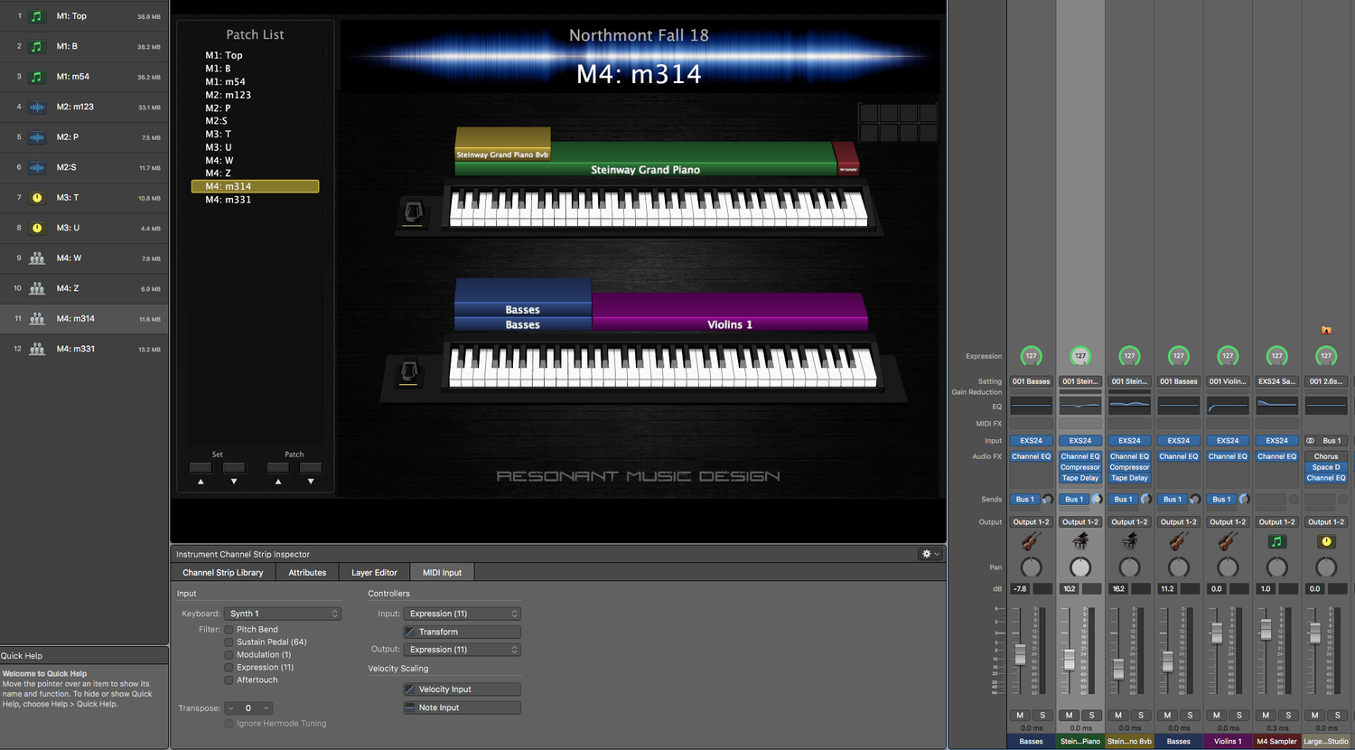Open the Space D plug-in on the Large...Studio strip
The width and height of the screenshot is (1355, 750).
click(x=1325, y=467)
